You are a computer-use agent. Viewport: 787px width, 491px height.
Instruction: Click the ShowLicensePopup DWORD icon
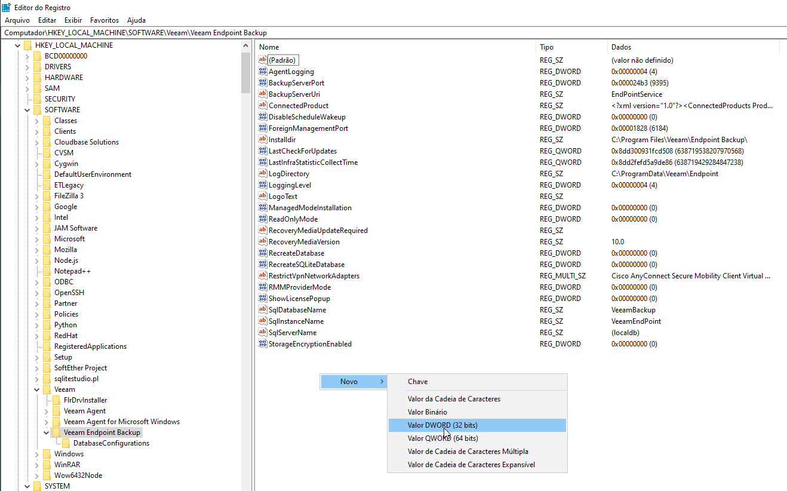[x=263, y=299]
